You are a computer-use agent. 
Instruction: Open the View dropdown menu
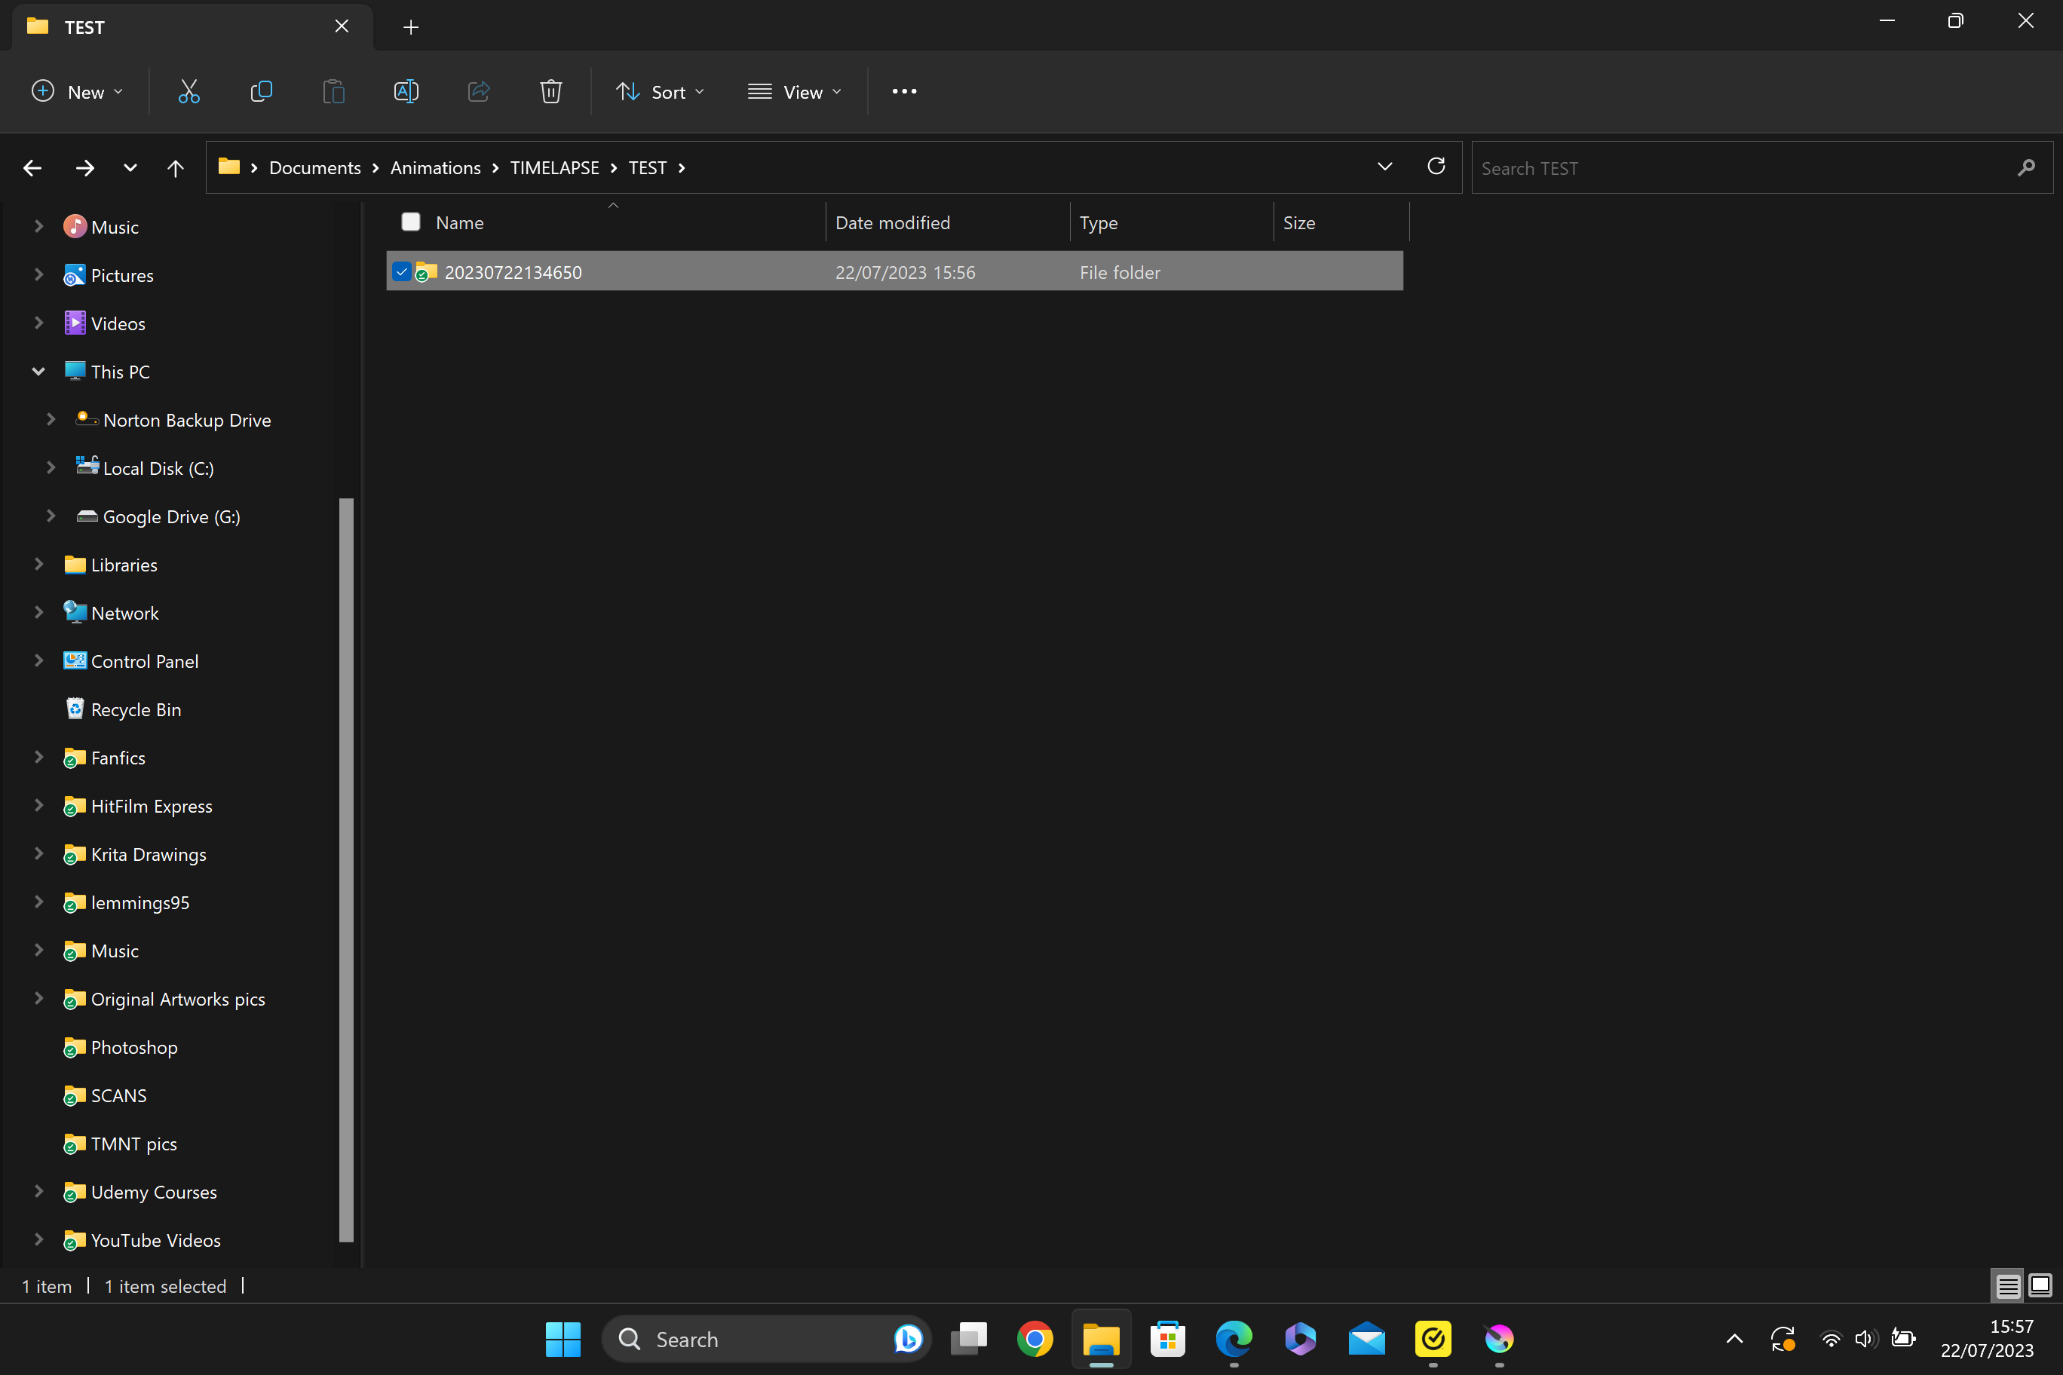point(794,91)
